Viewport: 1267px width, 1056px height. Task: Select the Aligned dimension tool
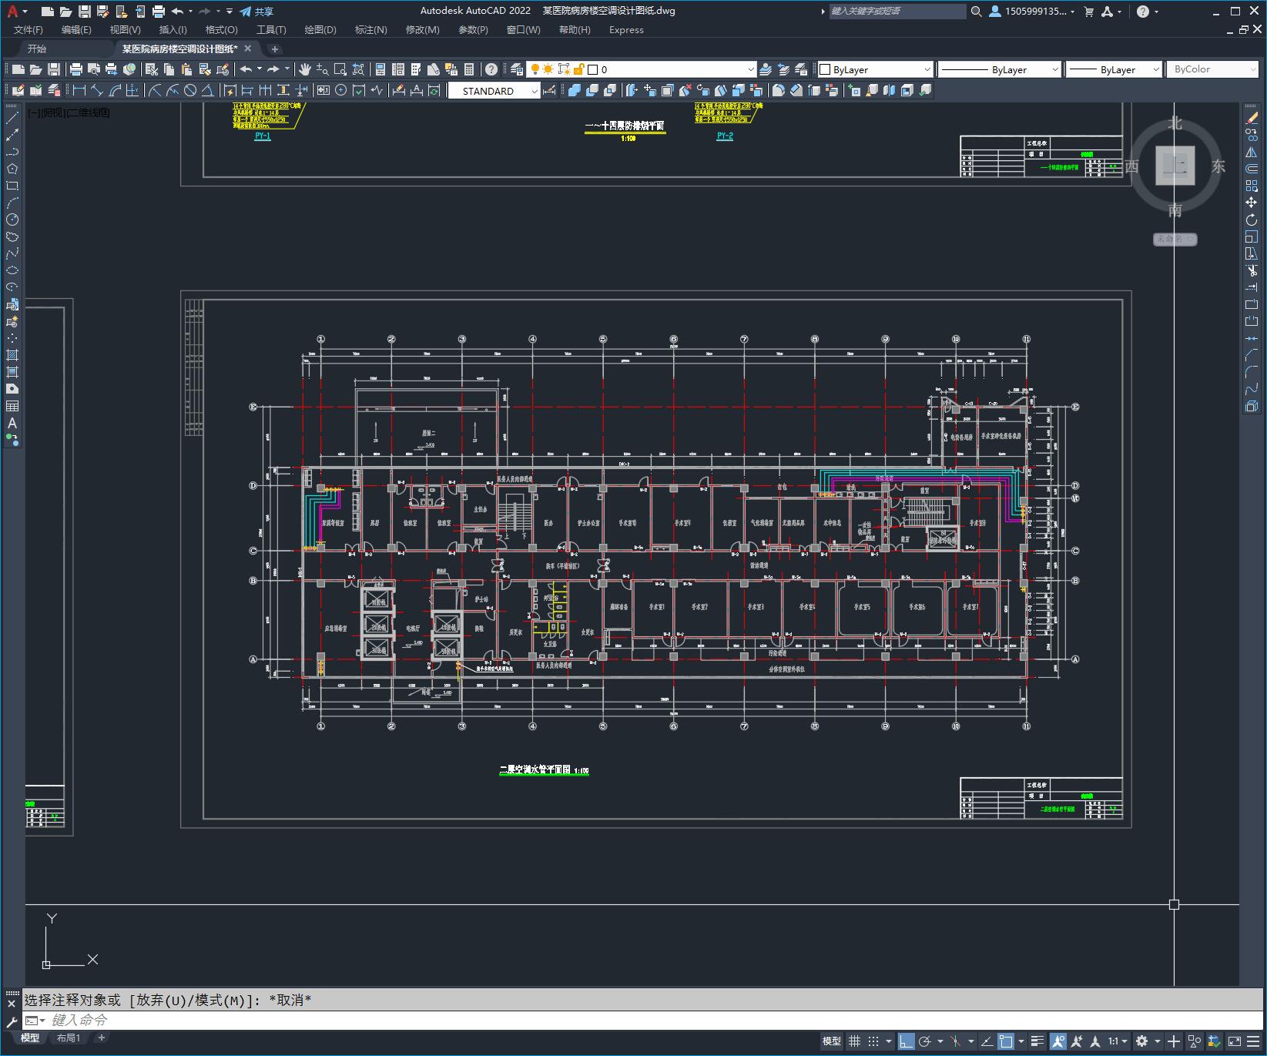(x=96, y=90)
